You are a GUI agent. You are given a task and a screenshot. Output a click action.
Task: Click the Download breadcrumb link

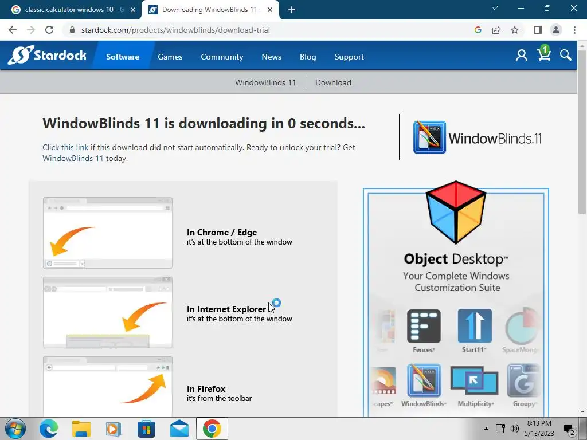pyautogui.click(x=333, y=82)
